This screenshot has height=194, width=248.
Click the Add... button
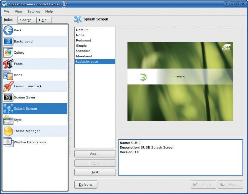tap(95, 154)
